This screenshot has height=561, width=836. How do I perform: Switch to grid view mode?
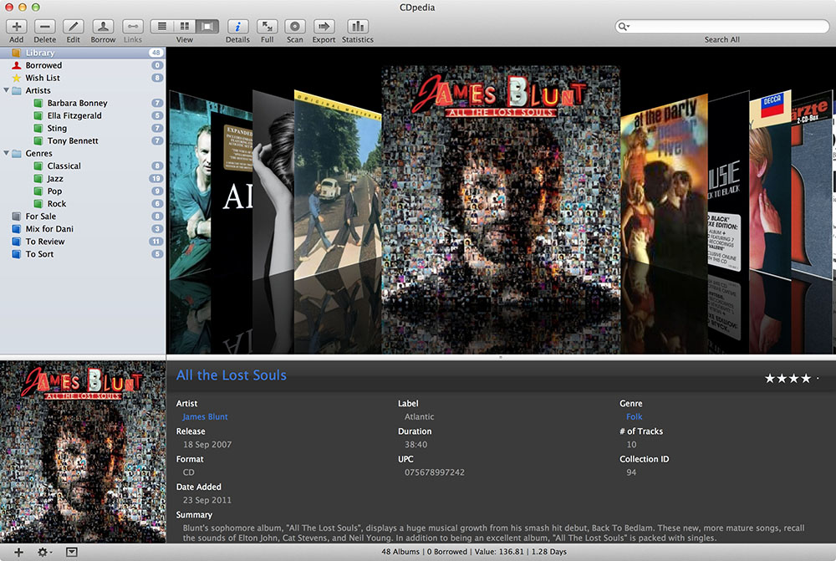185,26
